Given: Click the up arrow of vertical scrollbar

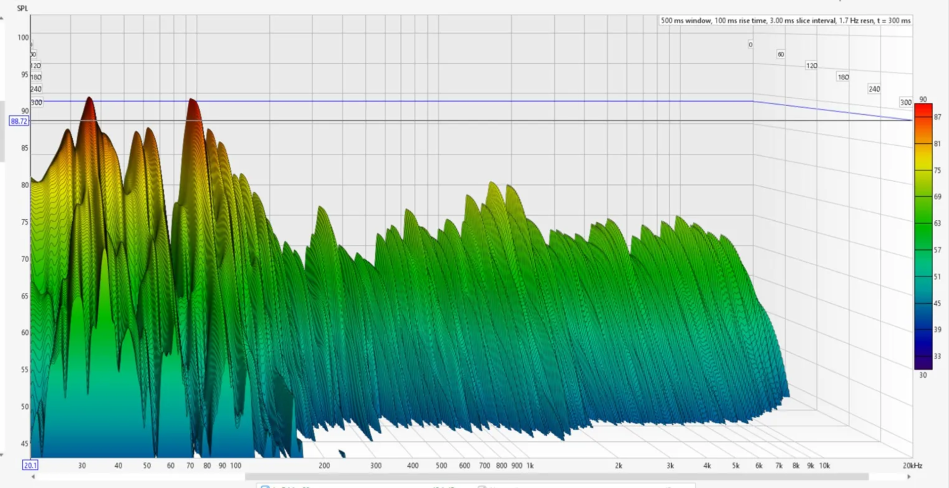Looking at the screenshot, I should click(x=2, y=19).
